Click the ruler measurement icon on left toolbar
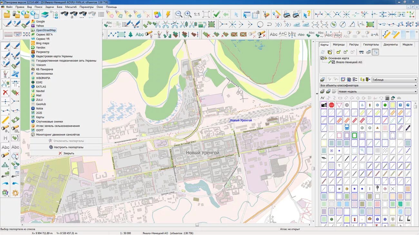 (5, 120)
